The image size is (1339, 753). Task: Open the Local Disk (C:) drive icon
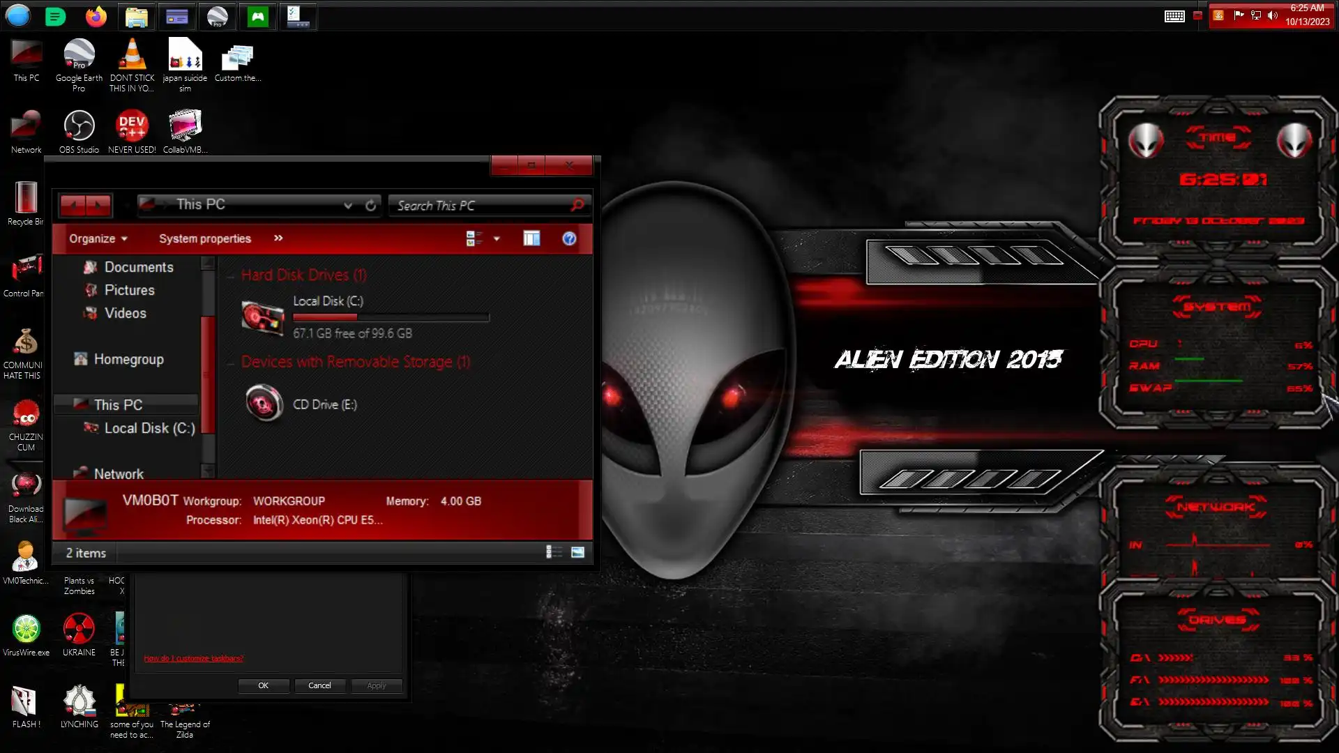point(262,317)
